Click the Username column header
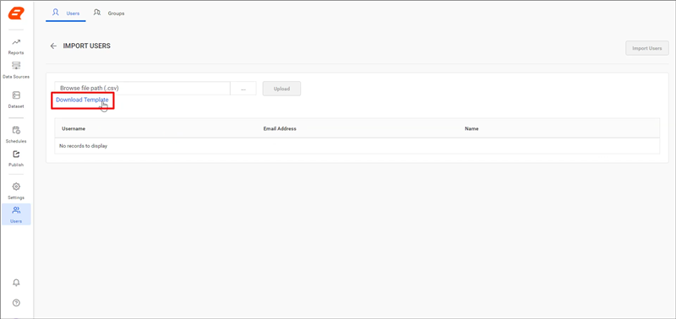 (x=74, y=129)
